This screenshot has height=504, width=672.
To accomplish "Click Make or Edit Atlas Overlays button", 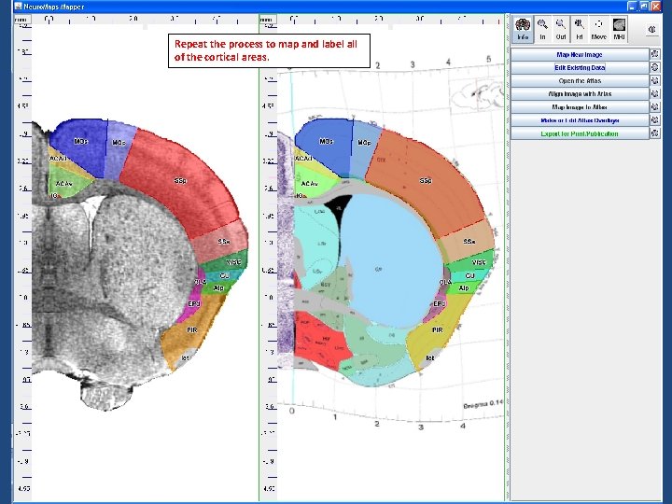I will [580, 120].
